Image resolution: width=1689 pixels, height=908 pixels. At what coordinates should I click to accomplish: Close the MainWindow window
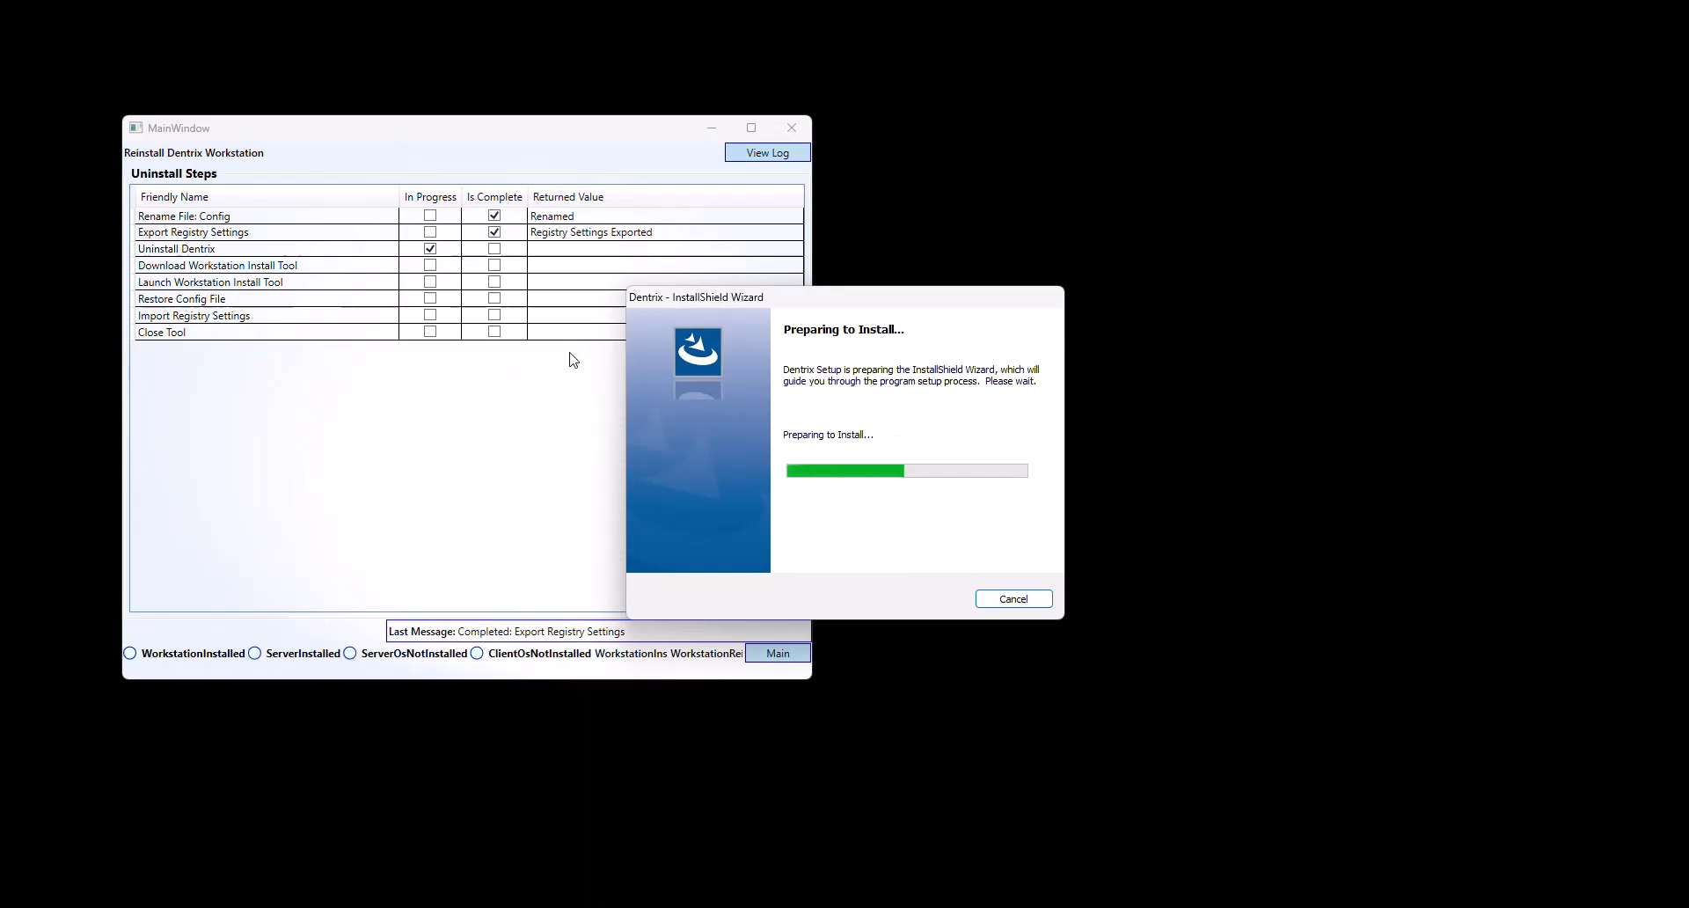(x=792, y=128)
